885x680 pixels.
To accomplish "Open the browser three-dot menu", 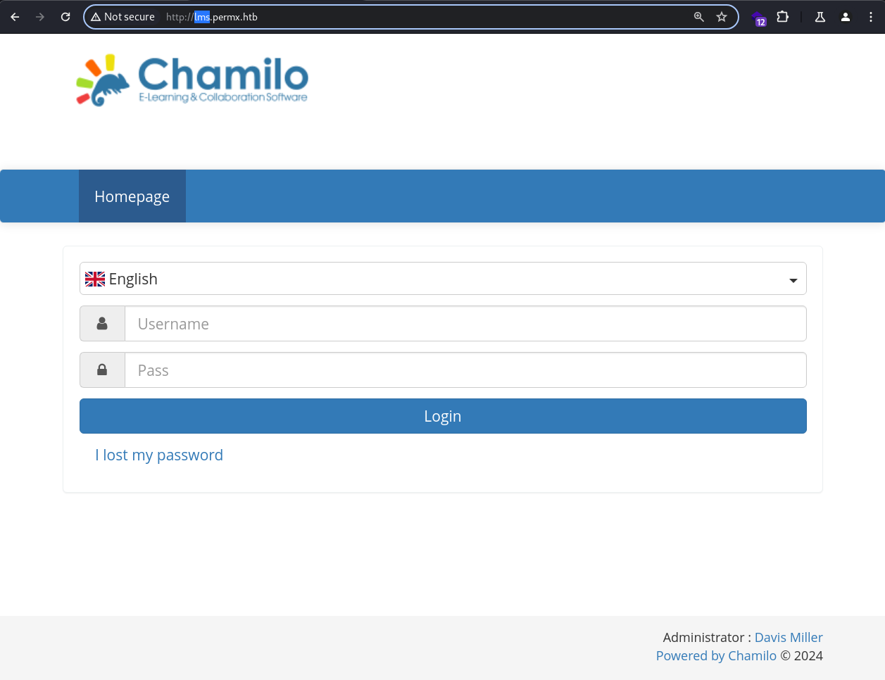I will coord(871,17).
